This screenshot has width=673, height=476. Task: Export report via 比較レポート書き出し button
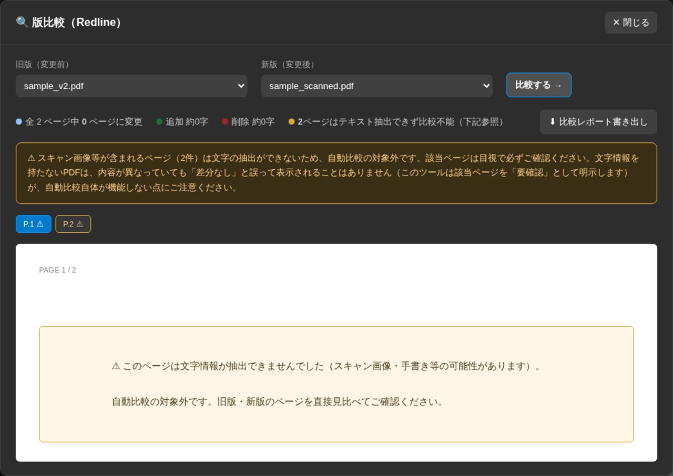click(x=598, y=122)
